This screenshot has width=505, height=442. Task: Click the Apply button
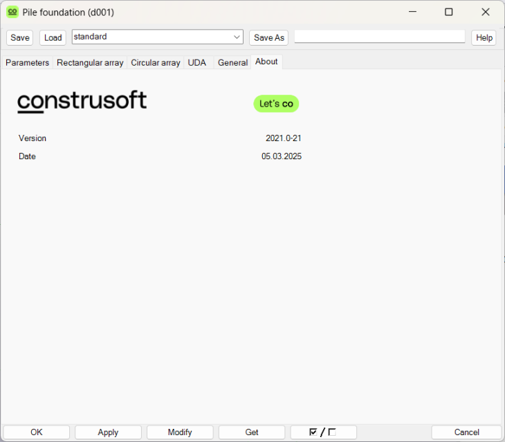pos(108,432)
